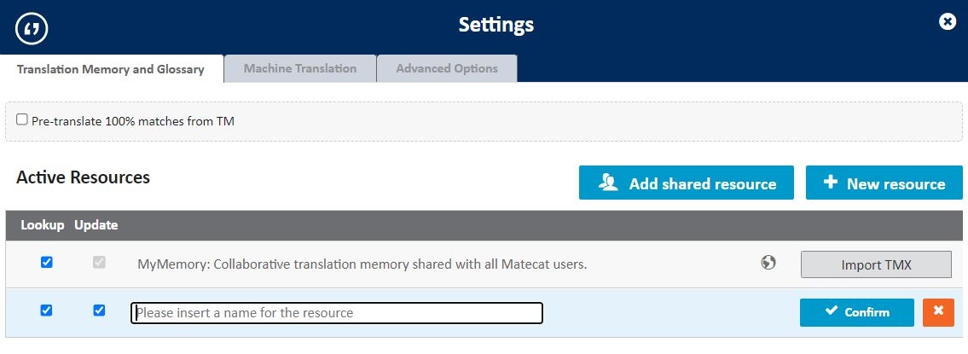Click the Import TMX button

[876, 264]
